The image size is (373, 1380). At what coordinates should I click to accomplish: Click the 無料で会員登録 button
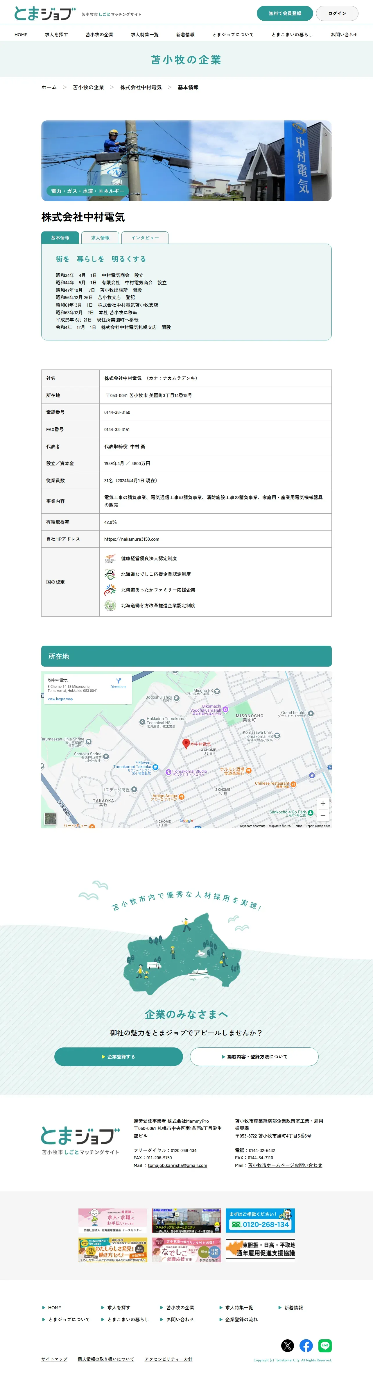[285, 13]
